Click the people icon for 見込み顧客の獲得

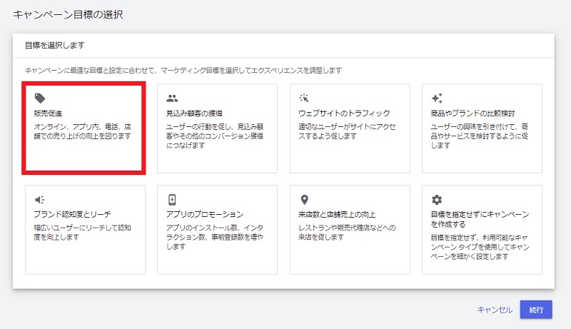172,98
